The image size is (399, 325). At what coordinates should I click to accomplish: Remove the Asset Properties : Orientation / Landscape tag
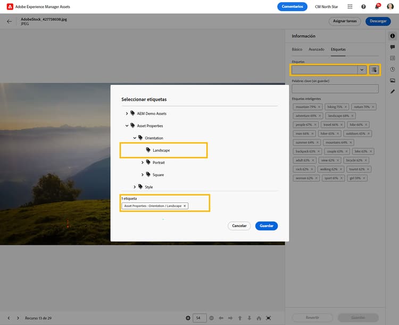[185, 206]
